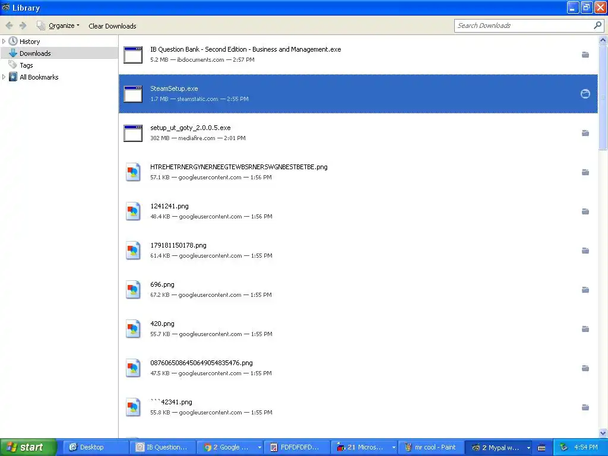The width and height of the screenshot is (608, 456).
Task: Open containing folder for 0876065086450649054835476.png
Action: point(585,368)
